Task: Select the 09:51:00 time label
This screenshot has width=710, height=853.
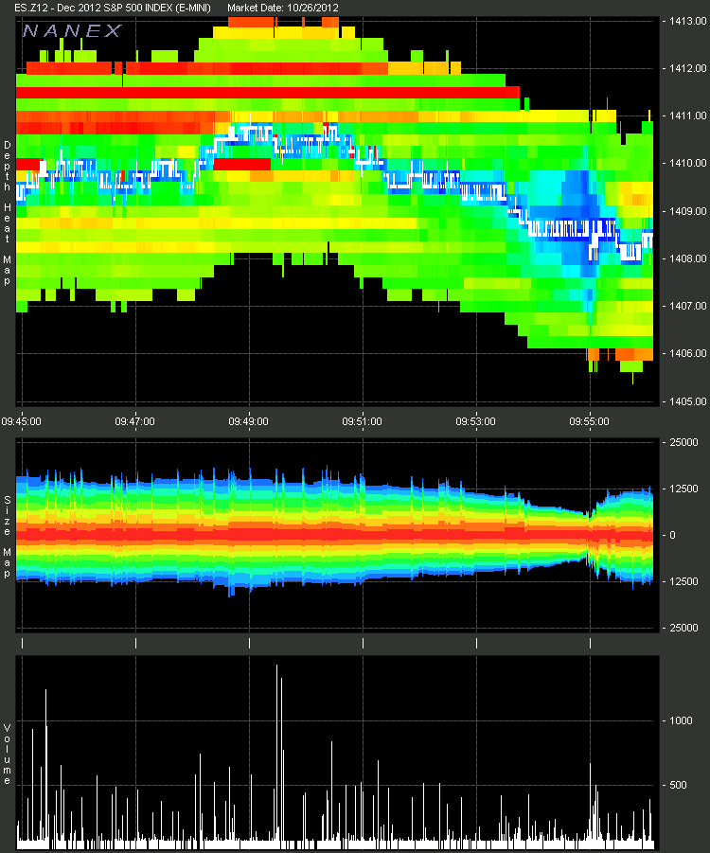Action: click(363, 421)
